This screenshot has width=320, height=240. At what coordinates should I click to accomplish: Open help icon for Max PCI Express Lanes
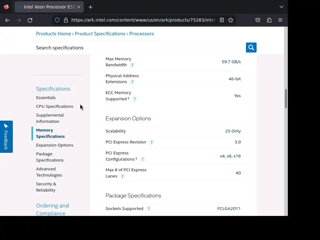click(122, 176)
